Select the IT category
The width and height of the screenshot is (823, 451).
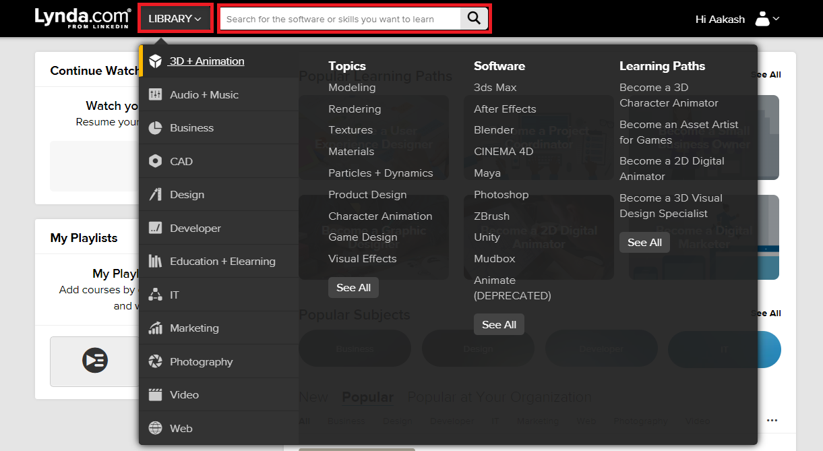218,295
